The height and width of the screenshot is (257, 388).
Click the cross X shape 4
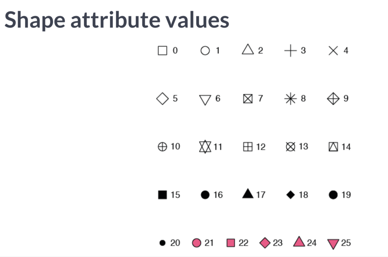point(333,51)
